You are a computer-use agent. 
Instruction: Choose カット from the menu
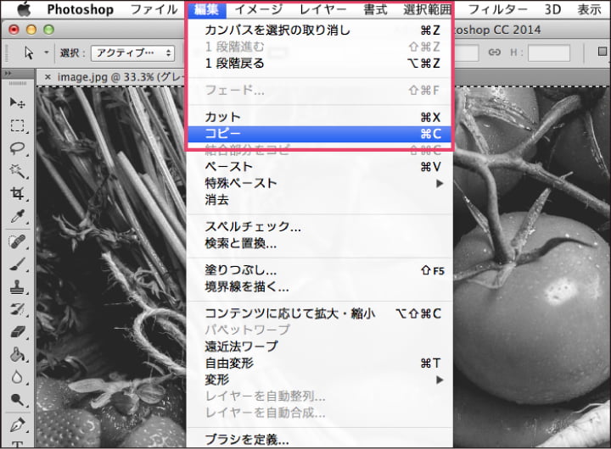[x=320, y=117]
